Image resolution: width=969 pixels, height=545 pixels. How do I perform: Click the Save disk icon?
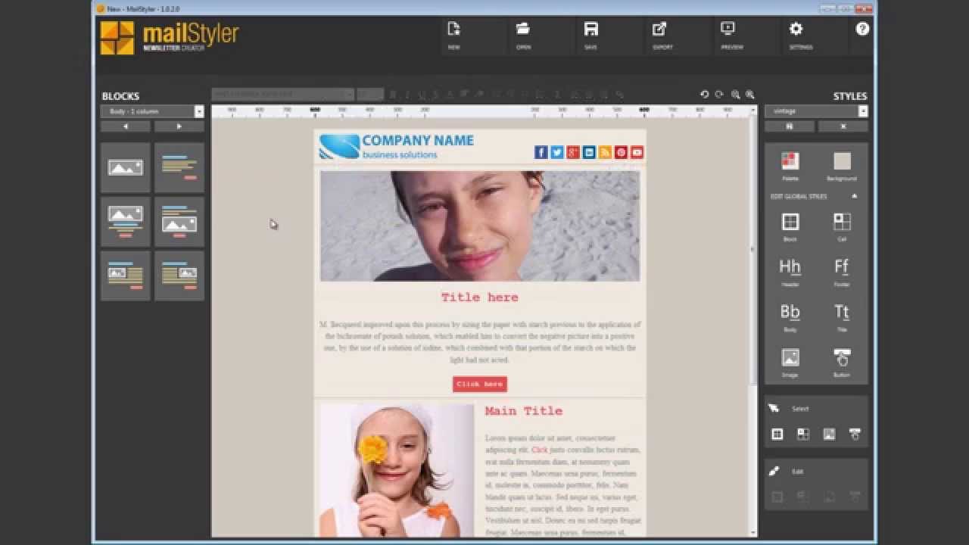(x=591, y=30)
